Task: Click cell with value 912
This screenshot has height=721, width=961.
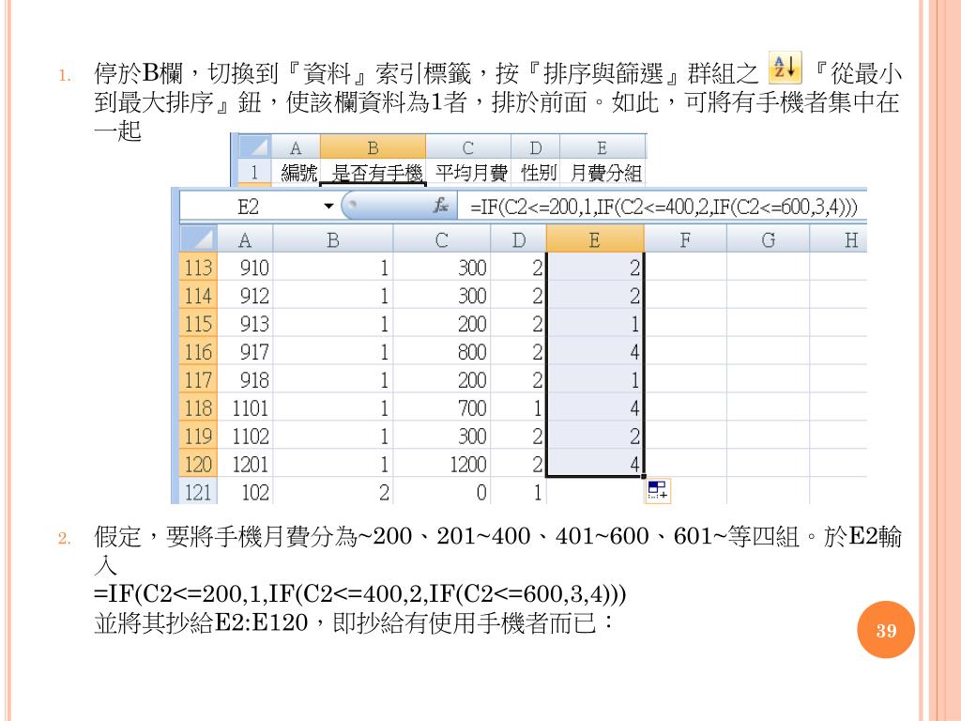Action: pyautogui.click(x=245, y=296)
